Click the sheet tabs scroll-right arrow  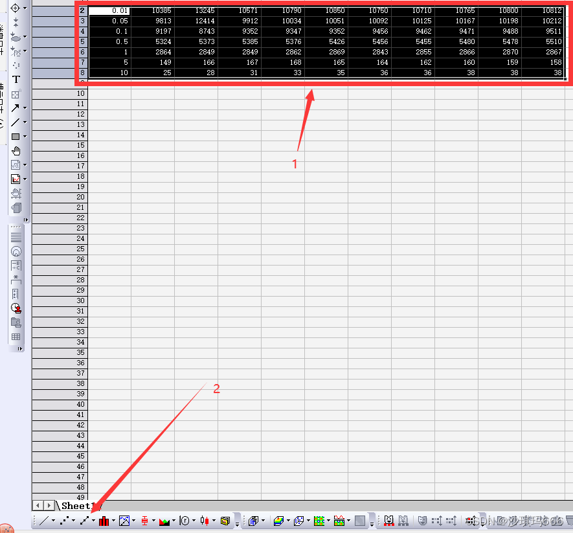pos(49,506)
